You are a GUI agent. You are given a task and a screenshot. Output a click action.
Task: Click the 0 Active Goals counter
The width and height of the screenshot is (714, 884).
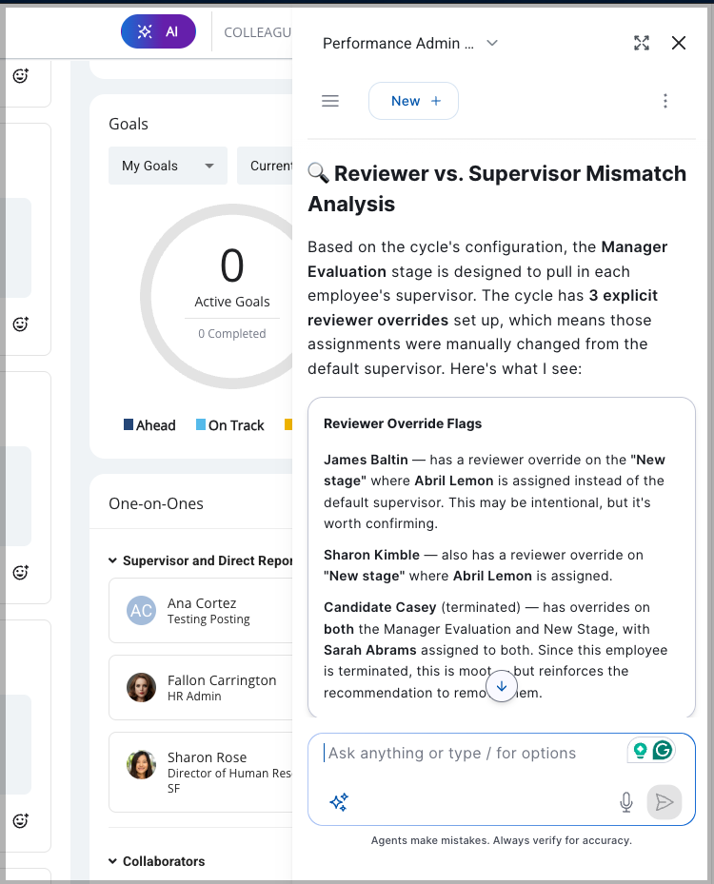(x=231, y=276)
